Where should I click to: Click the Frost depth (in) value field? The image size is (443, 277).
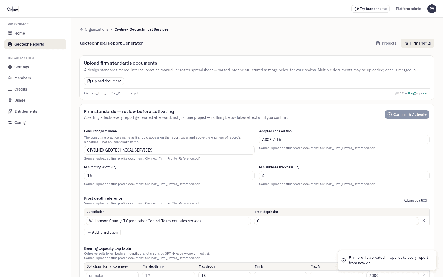[x=336, y=221]
